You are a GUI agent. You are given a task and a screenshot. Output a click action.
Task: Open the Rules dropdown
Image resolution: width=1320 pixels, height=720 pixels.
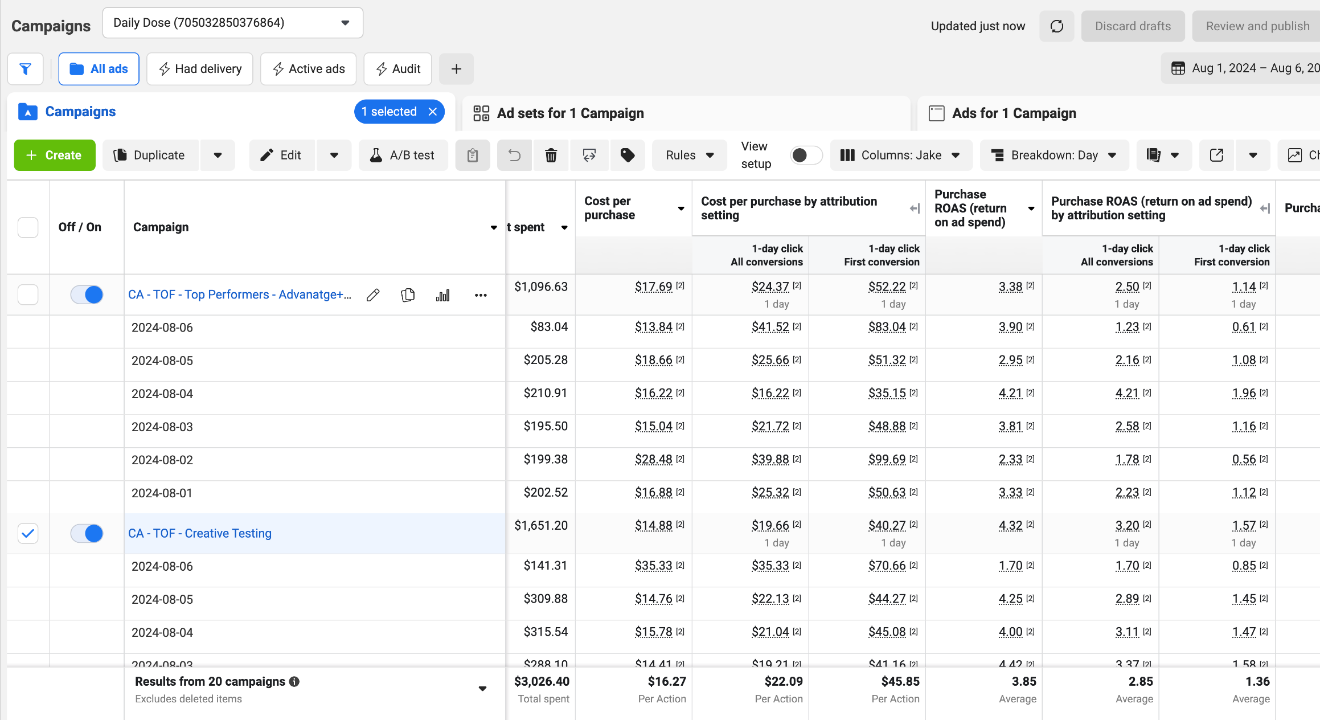click(690, 155)
